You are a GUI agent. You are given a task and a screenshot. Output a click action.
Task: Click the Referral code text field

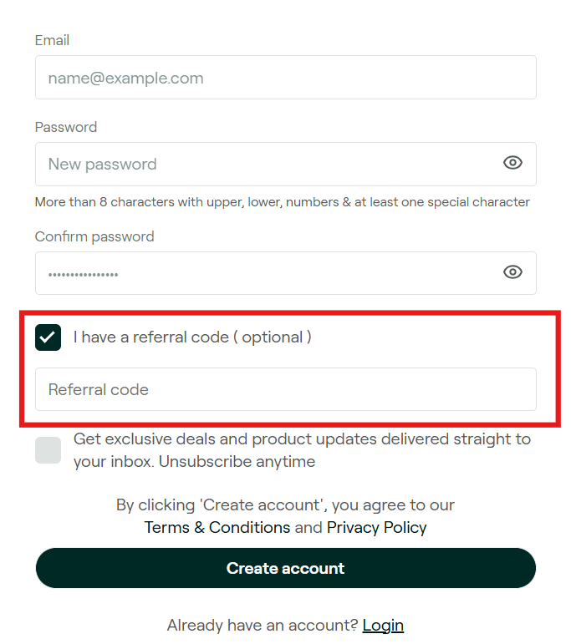tap(285, 389)
